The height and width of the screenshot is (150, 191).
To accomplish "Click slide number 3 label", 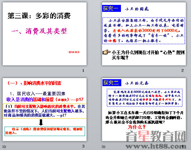I will [83, 146].
